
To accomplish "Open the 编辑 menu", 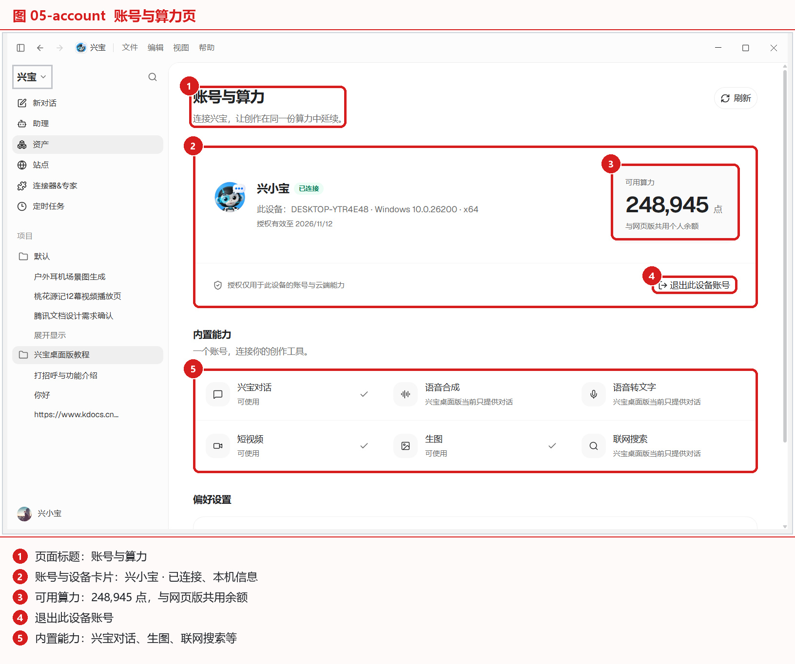I will pos(155,48).
